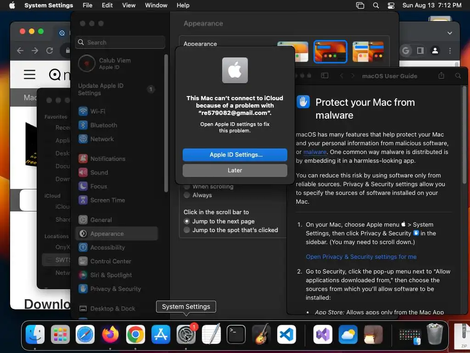Choose the Dark appearance thumbnail

point(330,51)
